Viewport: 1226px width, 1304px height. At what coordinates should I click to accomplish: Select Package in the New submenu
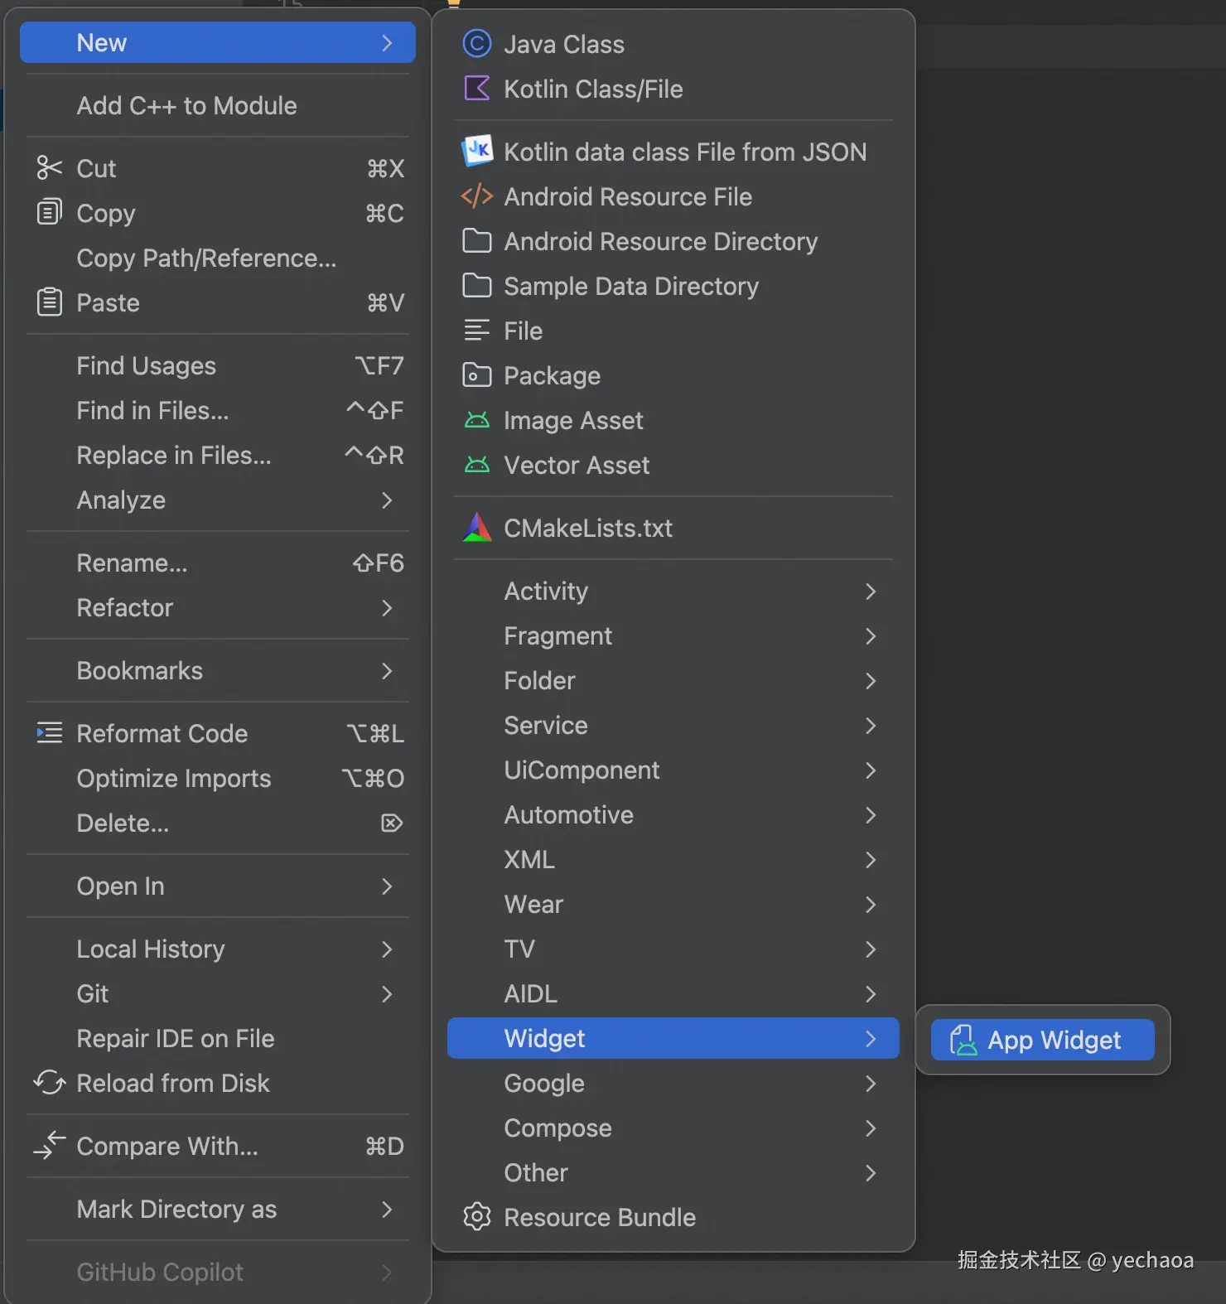[x=552, y=376]
